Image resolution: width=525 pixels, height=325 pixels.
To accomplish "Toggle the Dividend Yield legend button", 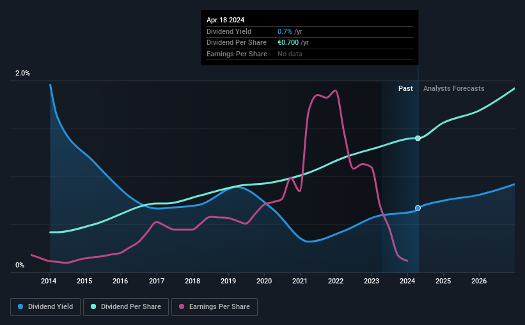I will tap(45, 307).
